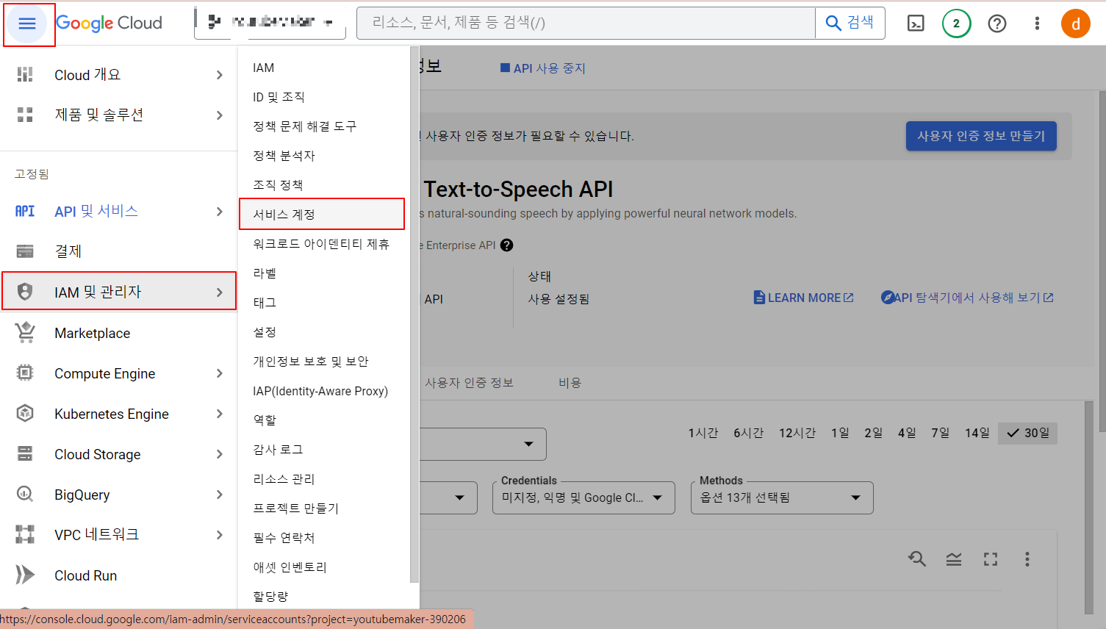1106x629 pixels.
Task: Click the IAM shield icon
Action: click(25, 292)
